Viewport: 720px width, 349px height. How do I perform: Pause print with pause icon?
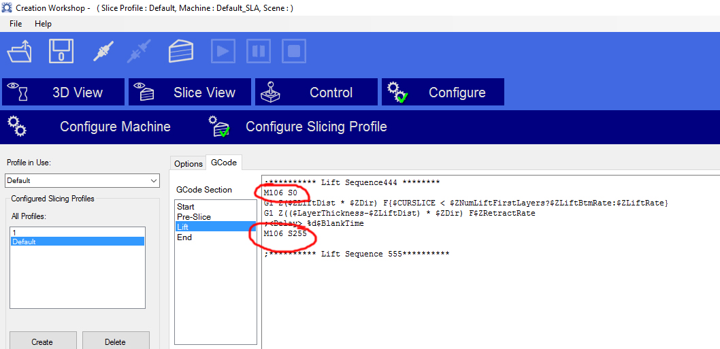(x=259, y=52)
